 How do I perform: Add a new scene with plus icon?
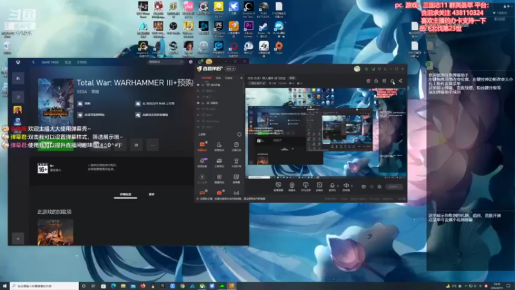click(x=241, y=78)
